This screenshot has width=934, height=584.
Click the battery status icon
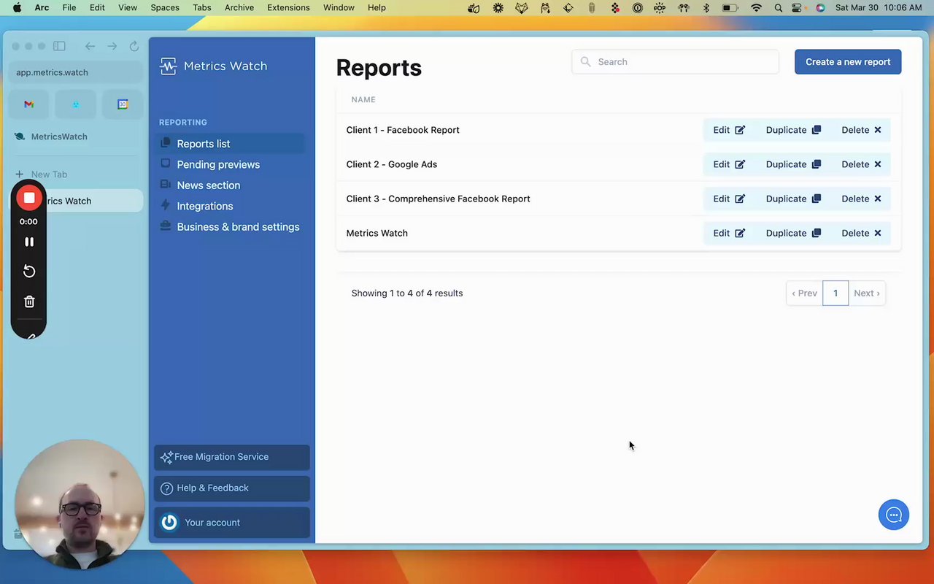(730, 8)
